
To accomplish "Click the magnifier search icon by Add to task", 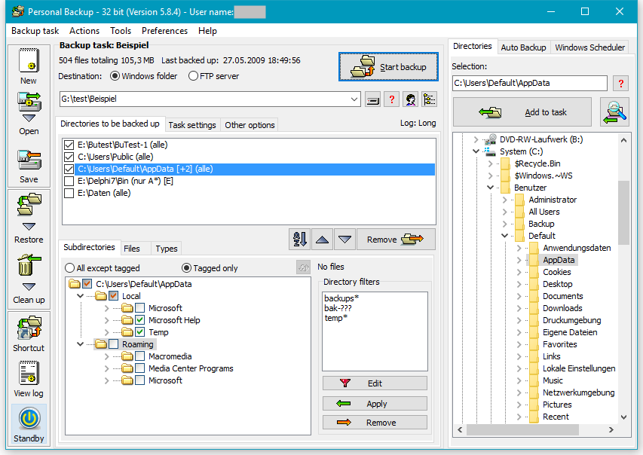I will tap(614, 112).
